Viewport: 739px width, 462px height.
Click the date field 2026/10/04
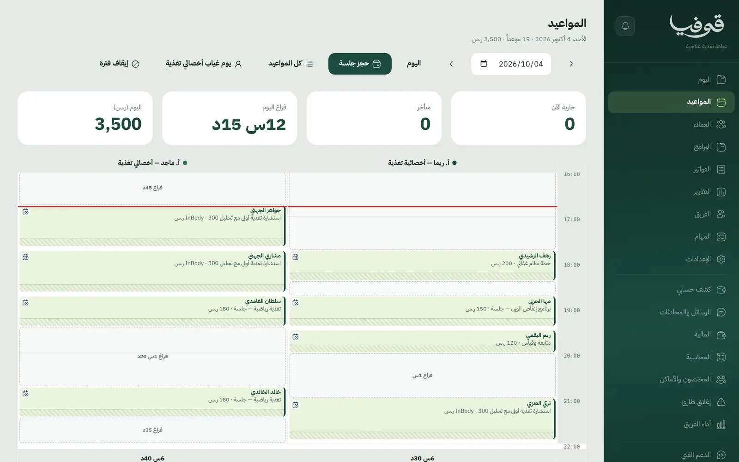pyautogui.click(x=511, y=64)
